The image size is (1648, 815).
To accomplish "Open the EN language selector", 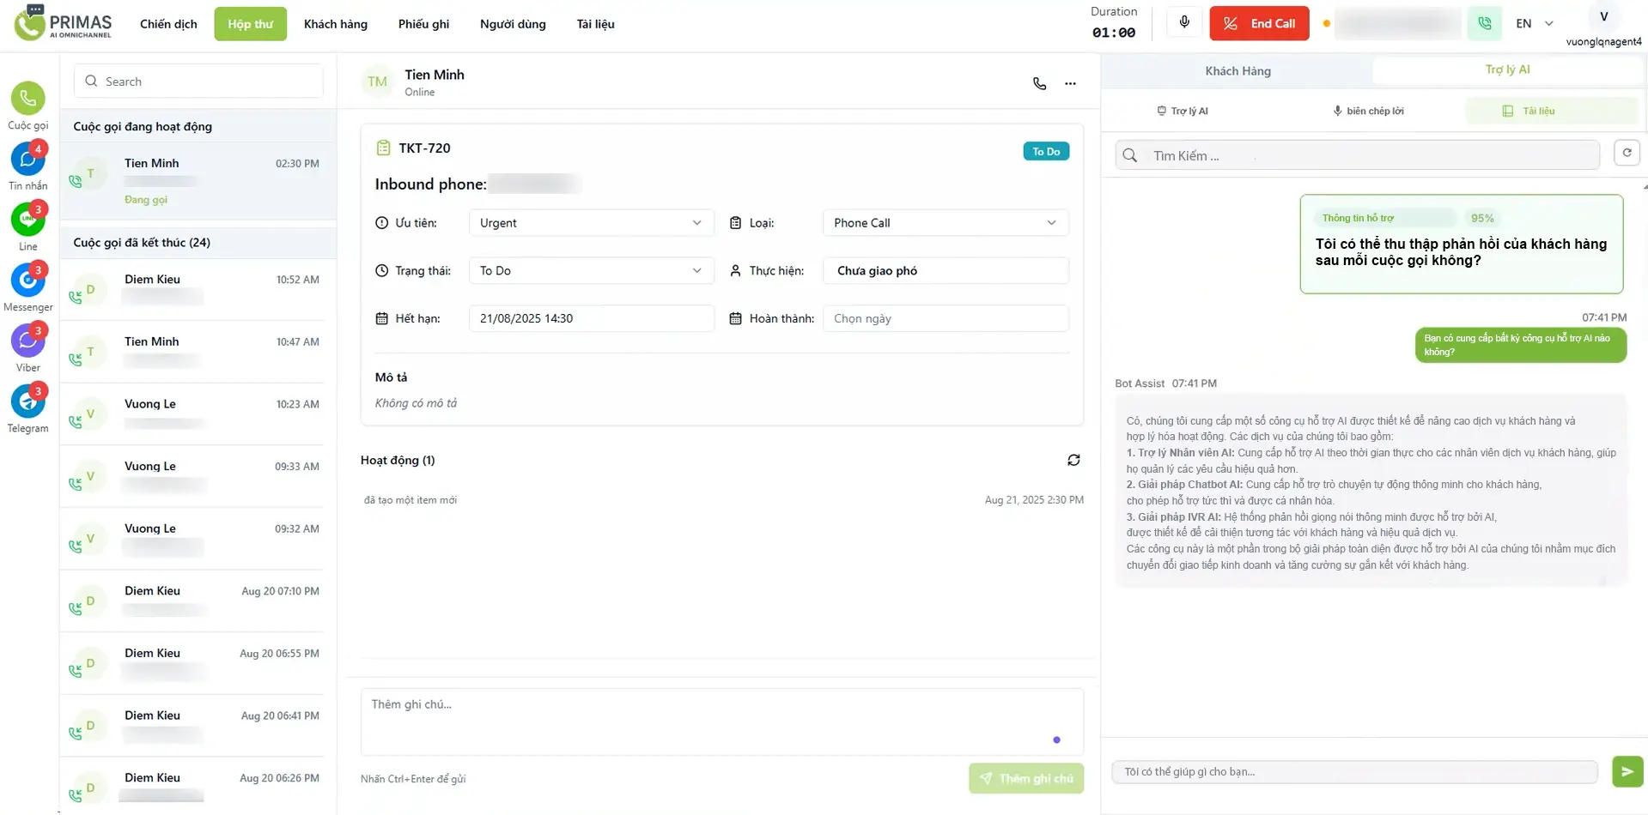I will click(x=1534, y=24).
